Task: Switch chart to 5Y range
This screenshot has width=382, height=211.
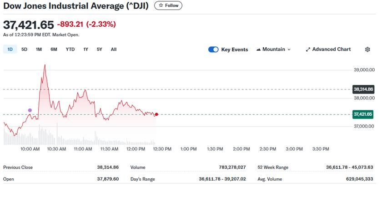Action: coord(99,49)
